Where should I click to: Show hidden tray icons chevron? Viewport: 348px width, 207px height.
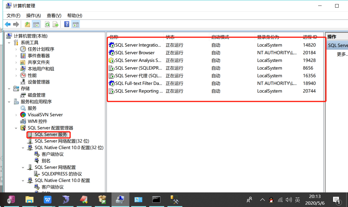click(x=262, y=200)
